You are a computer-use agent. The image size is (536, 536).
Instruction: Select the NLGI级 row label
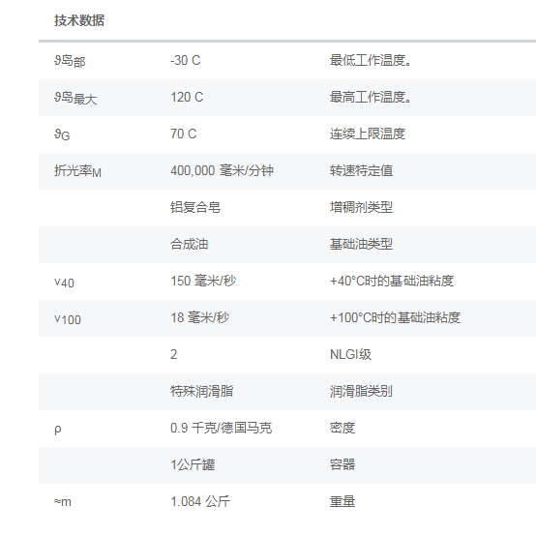[x=351, y=354]
